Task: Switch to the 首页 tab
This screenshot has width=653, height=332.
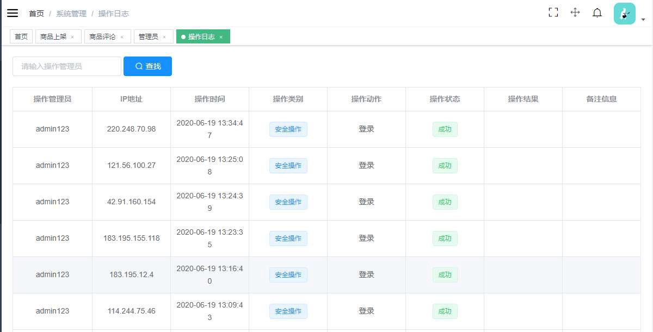Action: click(x=21, y=37)
